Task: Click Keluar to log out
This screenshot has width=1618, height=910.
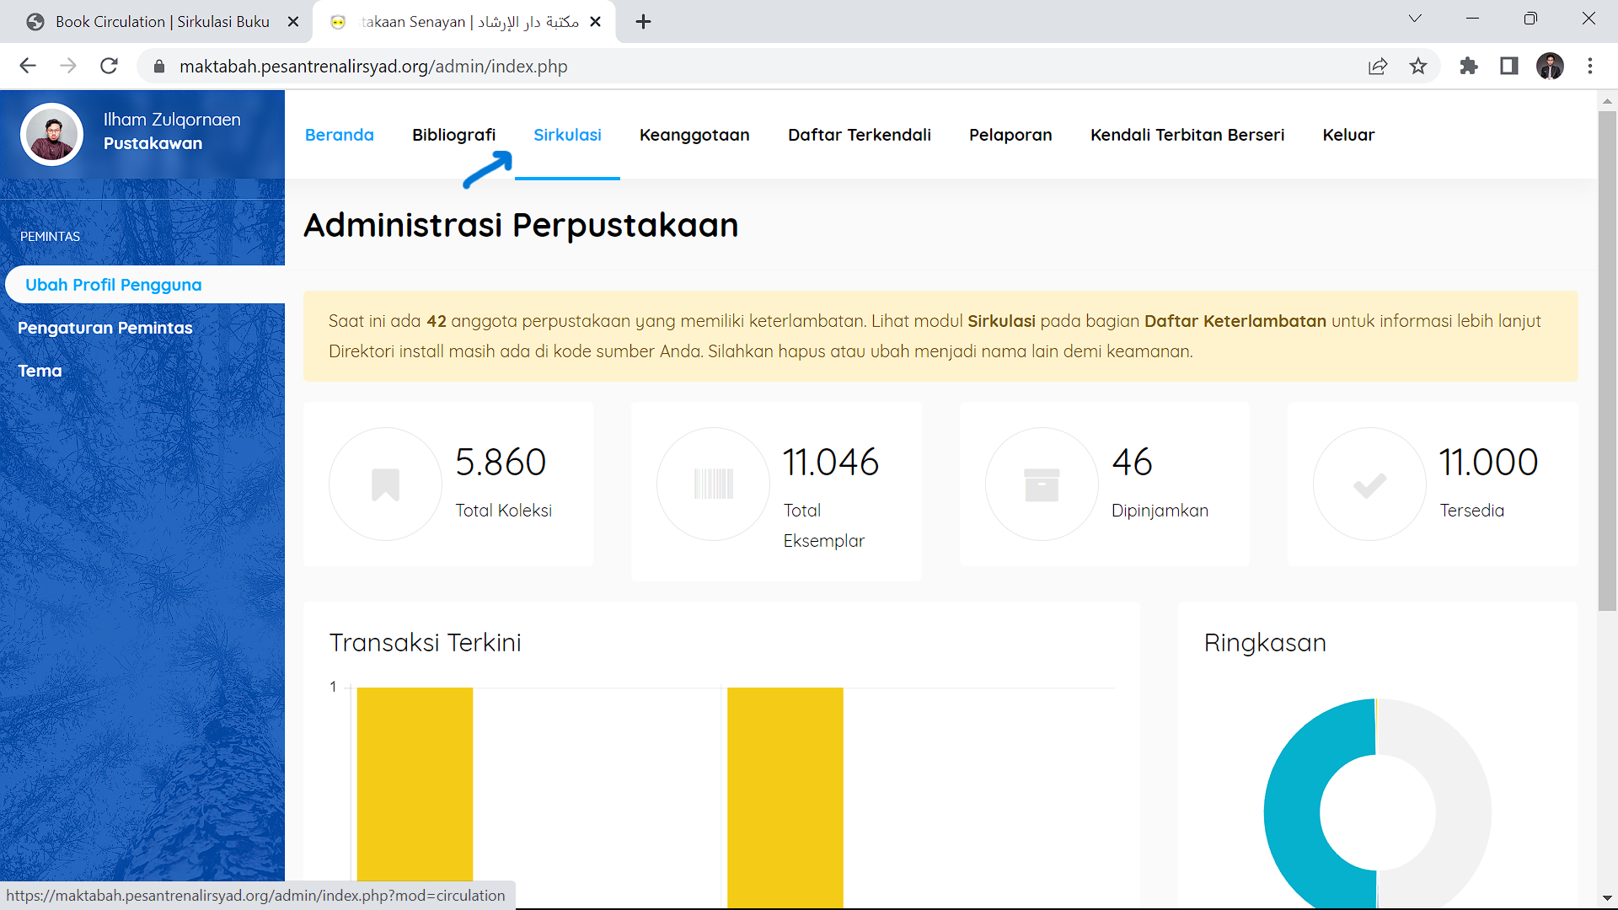Action: (1348, 135)
